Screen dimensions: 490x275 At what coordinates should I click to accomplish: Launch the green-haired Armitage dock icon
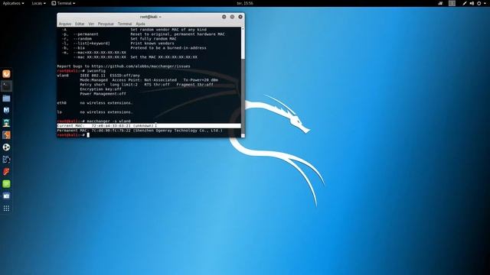pyautogui.click(x=6, y=123)
